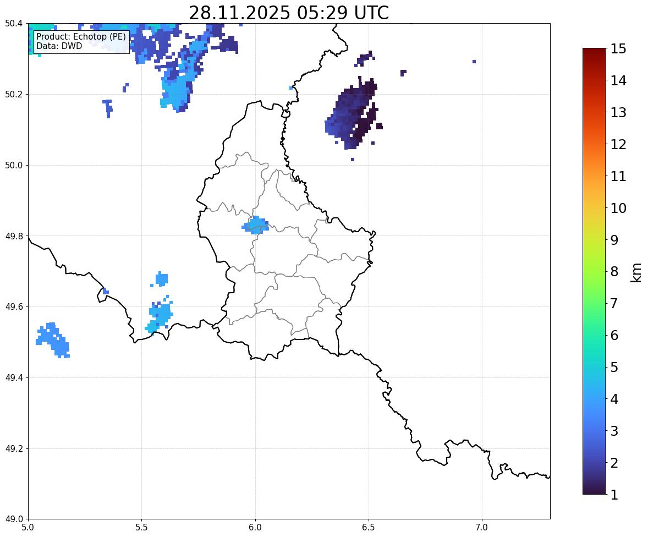Click the latitude axis label '49.2'
The width and height of the screenshot is (648, 537).
(13, 448)
